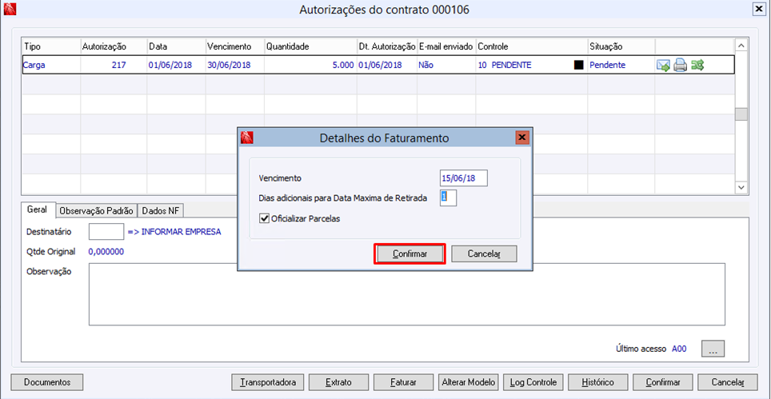The height and width of the screenshot is (399, 771).
Task: Click the Tipo column header
Action: pyautogui.click(x=51, y=46)
